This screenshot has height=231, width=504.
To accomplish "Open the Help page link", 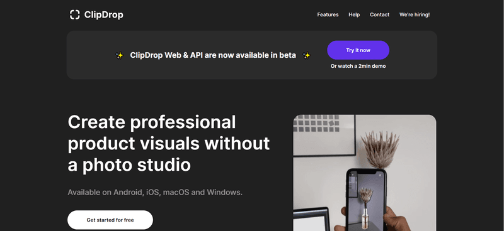I will 354,14.
